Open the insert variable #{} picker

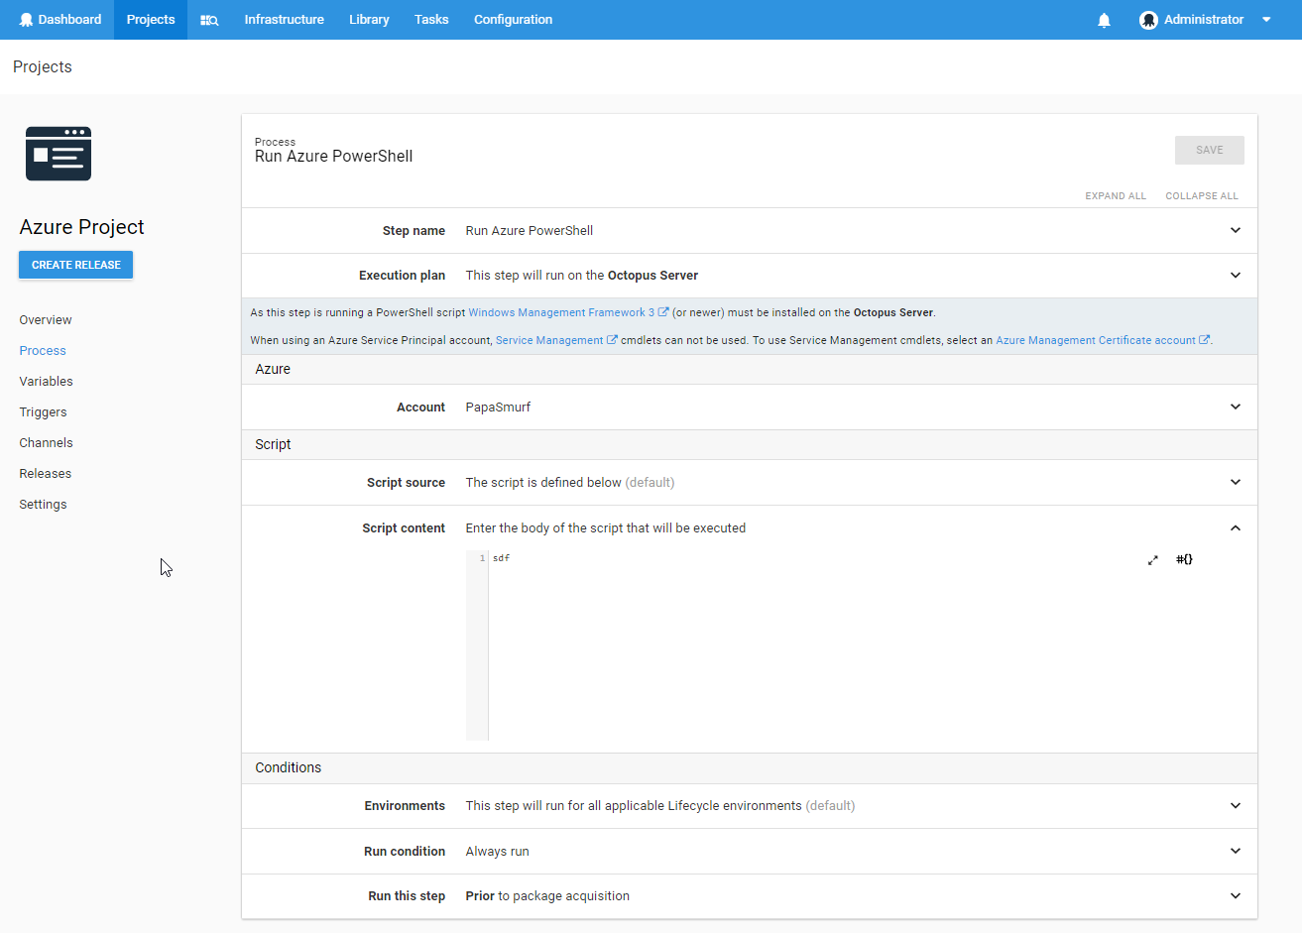click(1184, 559)
